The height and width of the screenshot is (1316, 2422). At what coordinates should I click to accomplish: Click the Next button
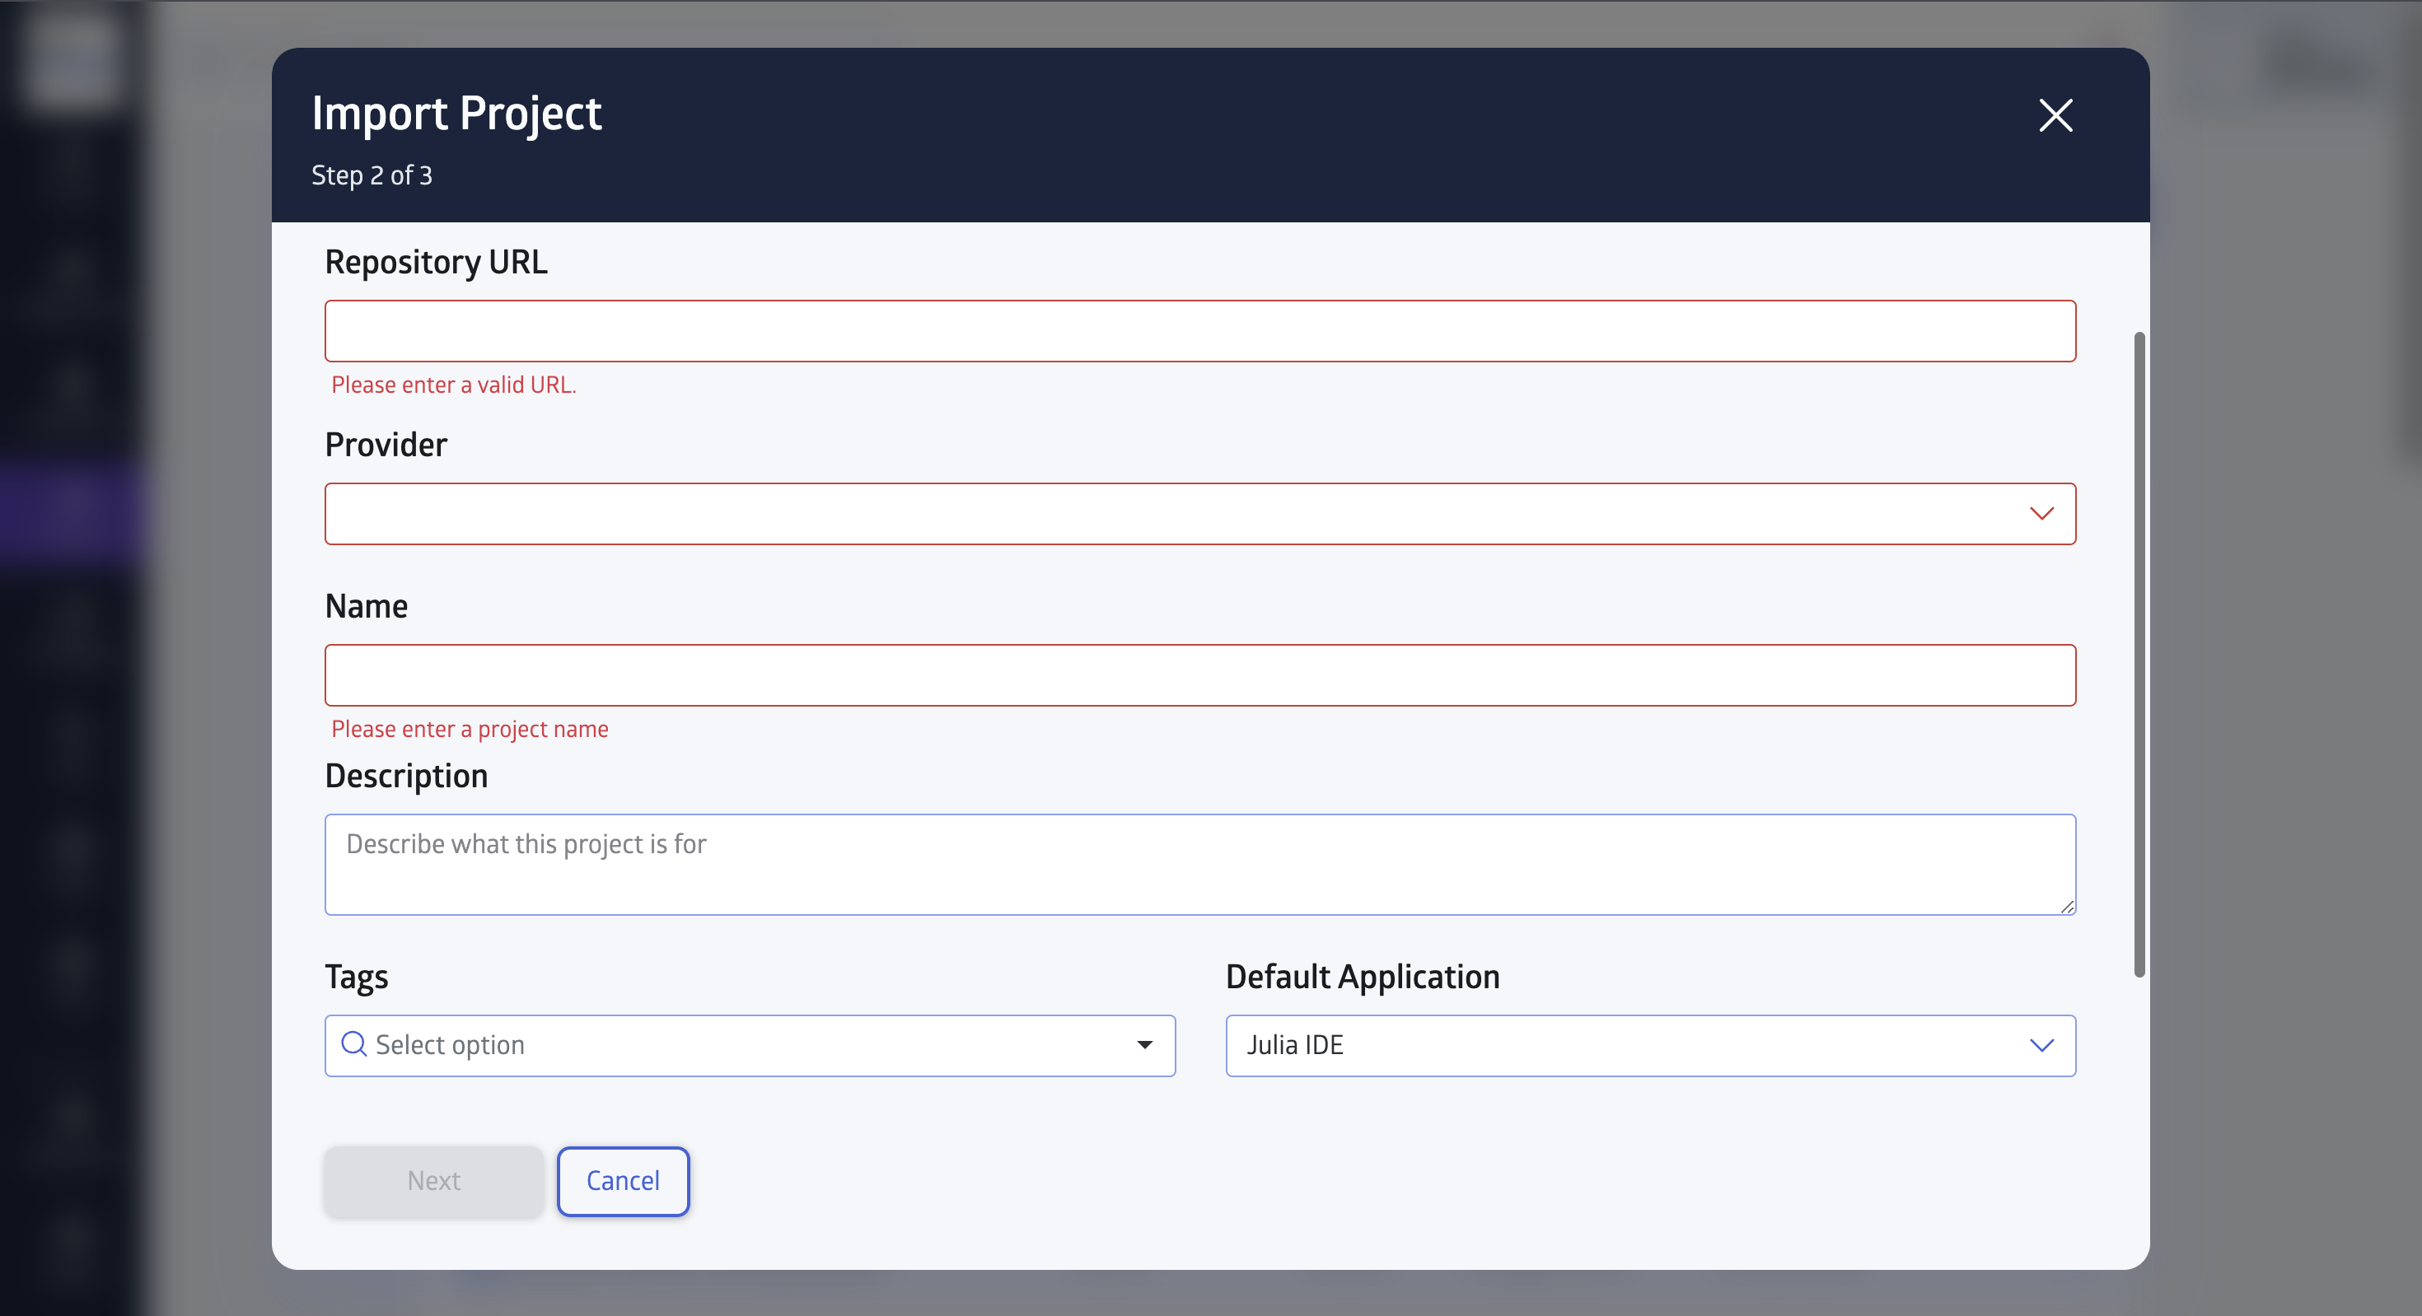[x=433, y=1181]
